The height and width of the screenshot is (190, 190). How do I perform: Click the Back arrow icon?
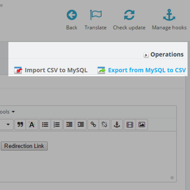point(72,15)
